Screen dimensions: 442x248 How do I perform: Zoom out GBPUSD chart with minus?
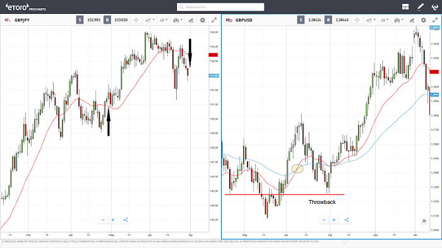[x=324, y=220]
